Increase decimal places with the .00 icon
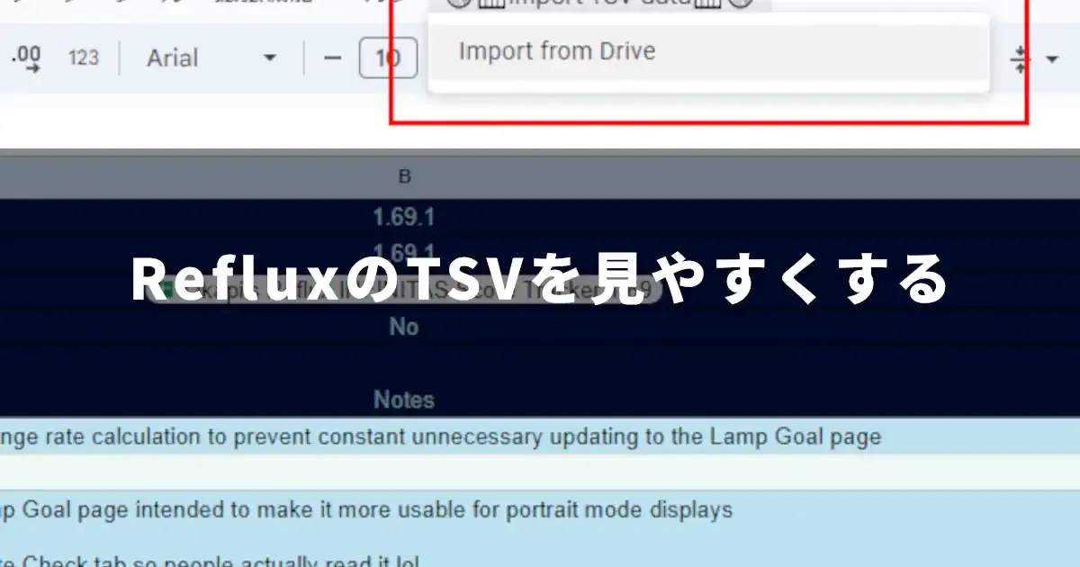This screenshot has height=567, width=1080. pos(27,58)
